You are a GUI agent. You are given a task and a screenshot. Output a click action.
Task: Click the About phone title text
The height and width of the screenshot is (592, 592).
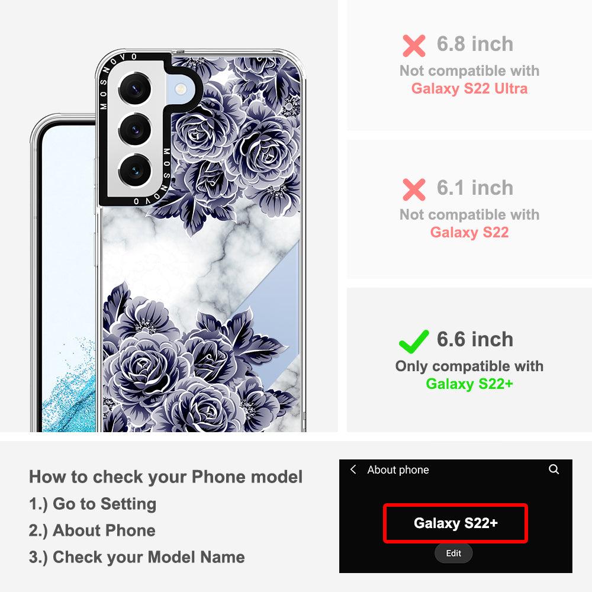point(398,469)
